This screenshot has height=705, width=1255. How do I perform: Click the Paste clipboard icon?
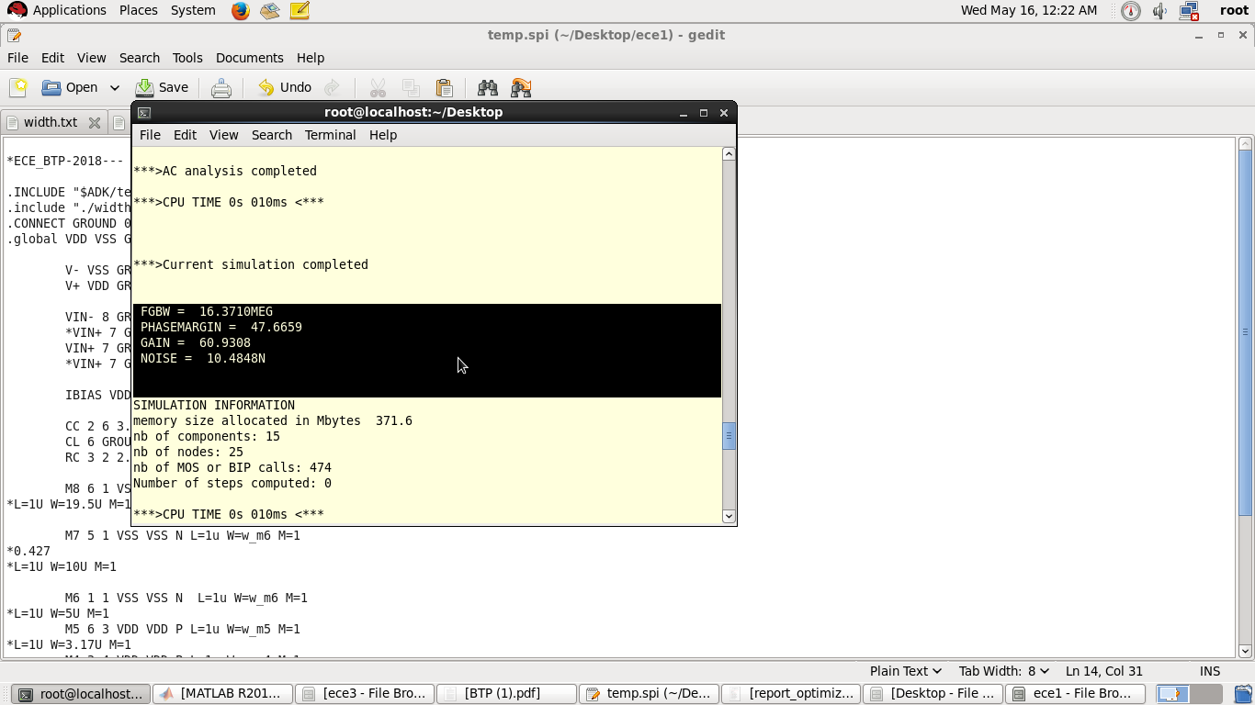(x=445, y=87)
